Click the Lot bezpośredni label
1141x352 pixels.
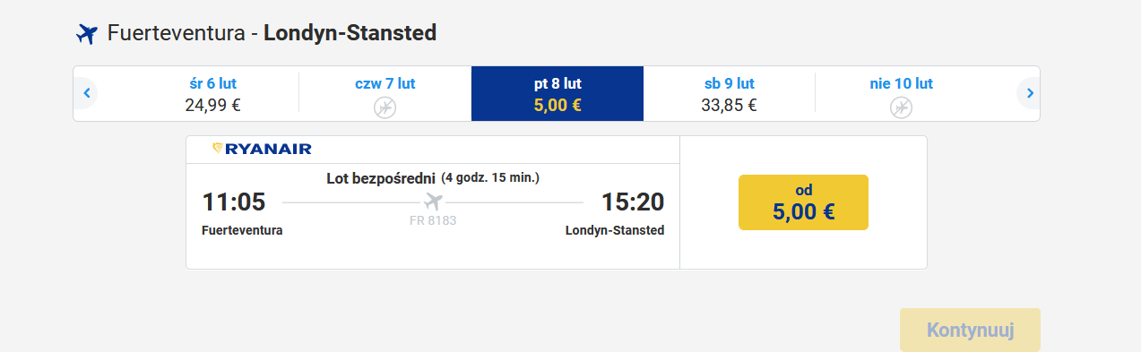click(382, 178)
